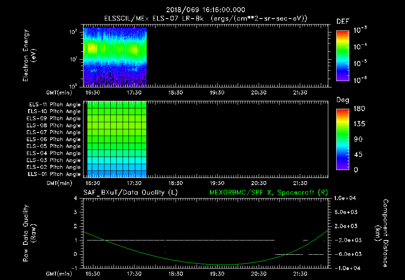Screen dimensions: 405x280
Task: Click the Component Distance (km) axis label
Action: point(381,233)
